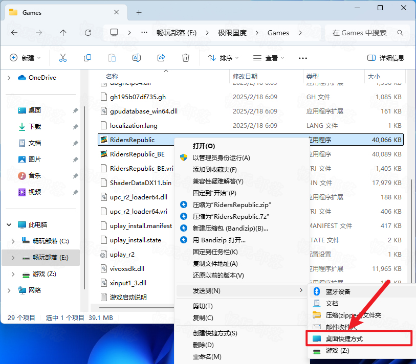Choose 打开(O) in the context menu
The height and width of the screenshot is (364, 416).
point(204,146)
